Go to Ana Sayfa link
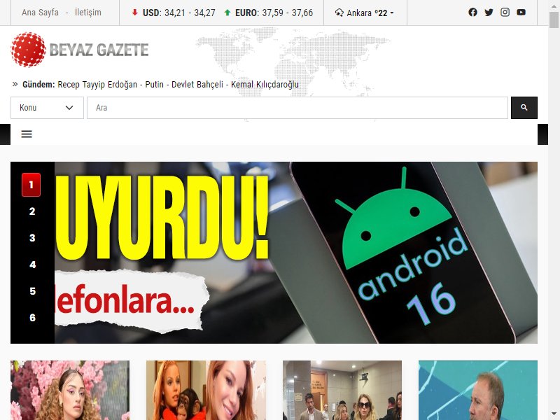Viewport: 560px width, 420px height. [40, 13]
